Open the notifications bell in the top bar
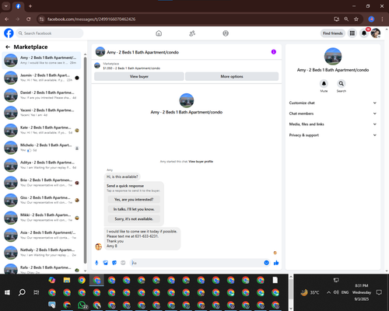The width and height of the screenshot is (389, 311). tap(364, 33)
